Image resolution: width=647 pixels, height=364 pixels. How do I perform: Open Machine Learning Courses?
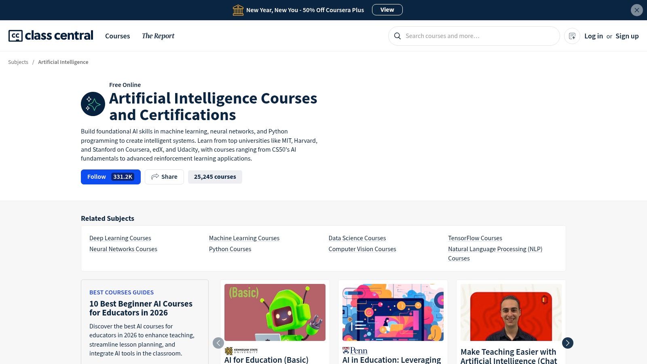[x=244, y=238]
